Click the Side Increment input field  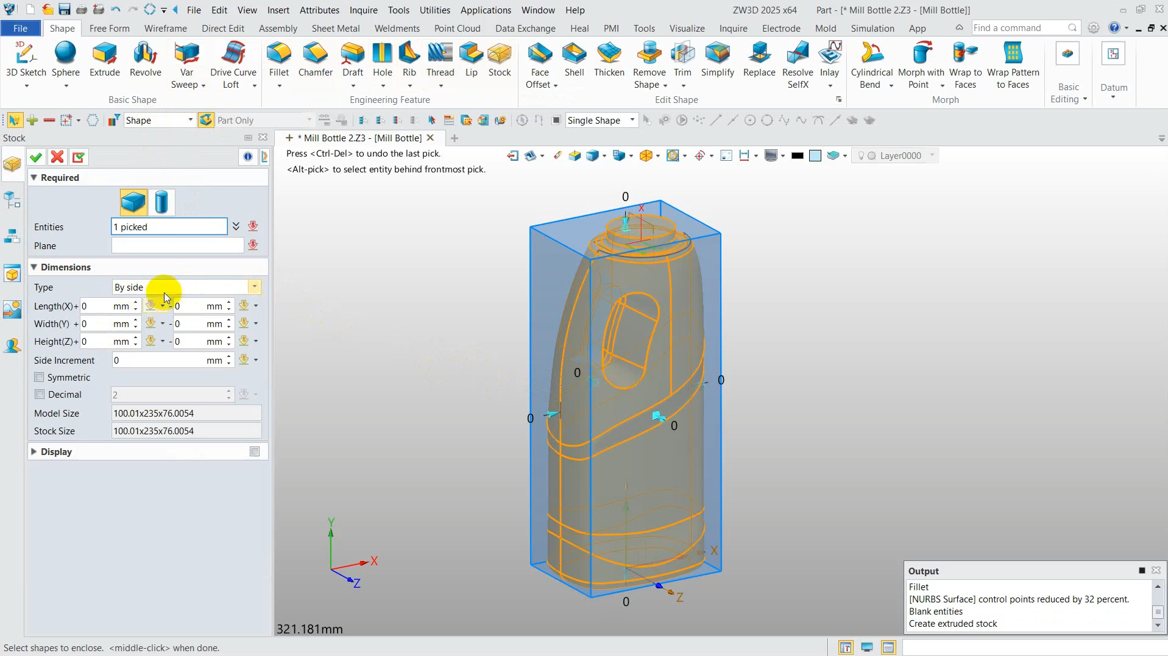[x=158, y=360]
